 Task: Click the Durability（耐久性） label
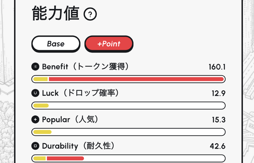[x=78, y=146]
